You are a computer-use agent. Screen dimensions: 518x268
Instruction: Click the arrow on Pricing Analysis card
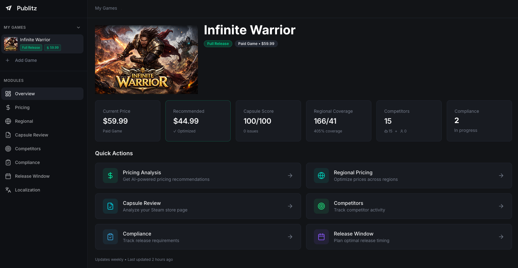pyautogui.click(x=290, y=176)
